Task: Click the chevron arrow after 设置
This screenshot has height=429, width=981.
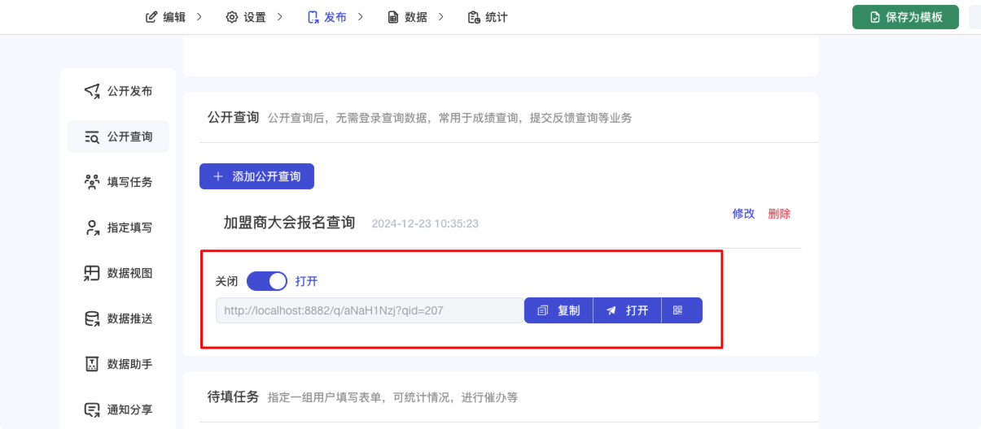Action: 280,17
